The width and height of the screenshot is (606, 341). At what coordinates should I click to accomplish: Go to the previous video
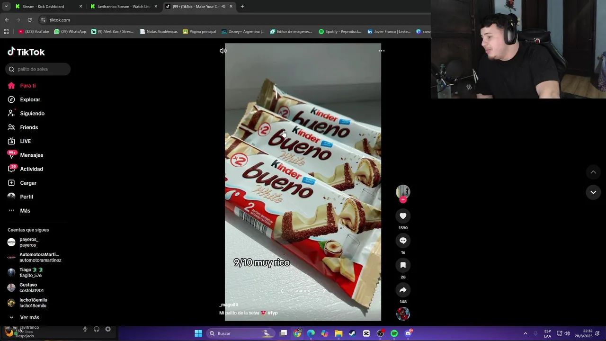[593, 172]
